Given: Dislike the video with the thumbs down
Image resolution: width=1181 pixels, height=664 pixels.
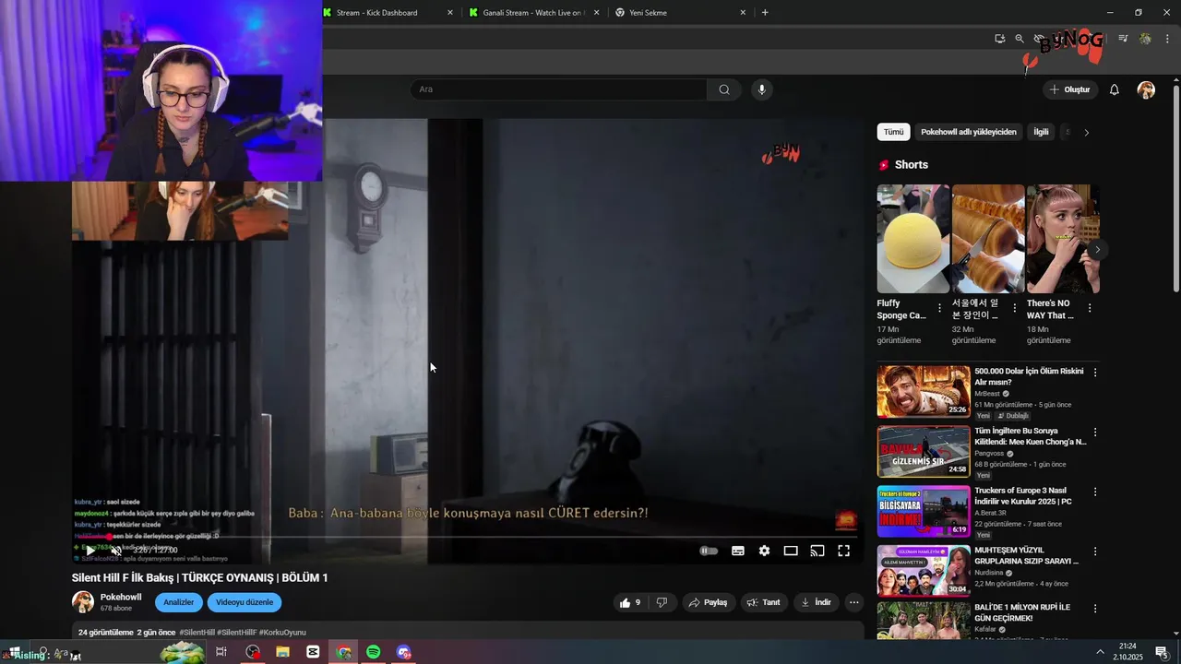Looking at the screenshot, I should point(662,602).
